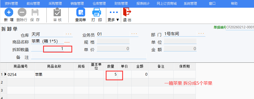
Task: Click the 业务员 input showing 01
Action: (113, 34)
